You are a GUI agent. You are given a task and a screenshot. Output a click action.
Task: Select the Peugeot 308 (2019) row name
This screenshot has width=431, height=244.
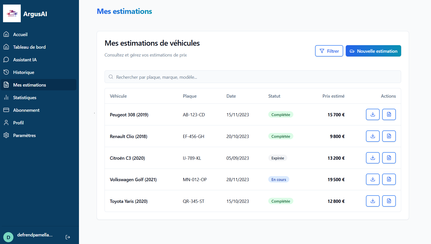point(129,115)
